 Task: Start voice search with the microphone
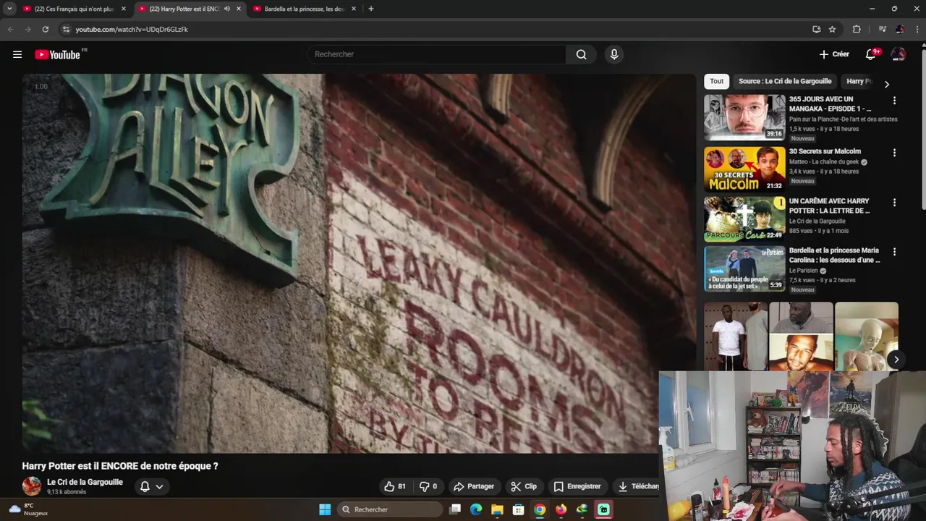(614, 54)
